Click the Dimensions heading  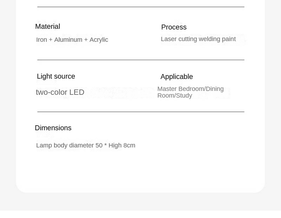click(x=53, y=128)
